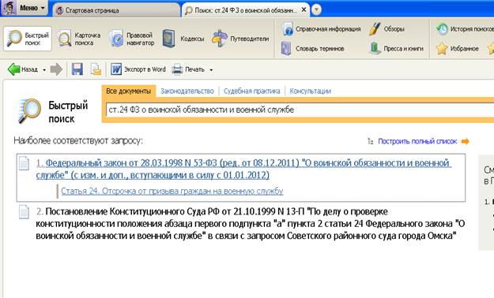Click document icon of first result
The height and width of the screenshot is (298, 494).
point(24,163)
